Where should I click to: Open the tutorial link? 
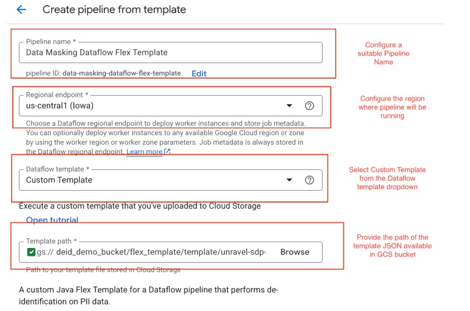tap(52, 220)
